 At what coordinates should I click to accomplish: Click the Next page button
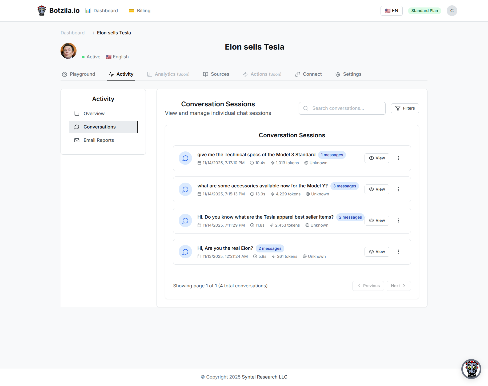(x=399, y=286)
